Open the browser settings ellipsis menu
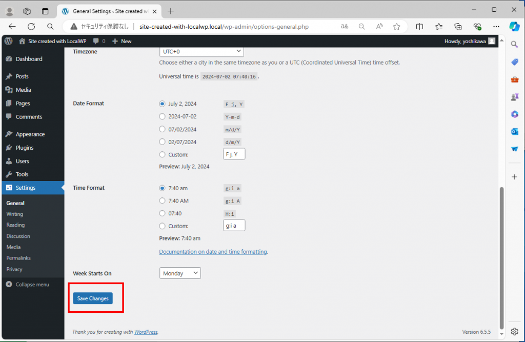525x342 pixels. pyautogui.click(x=496, y=26)
